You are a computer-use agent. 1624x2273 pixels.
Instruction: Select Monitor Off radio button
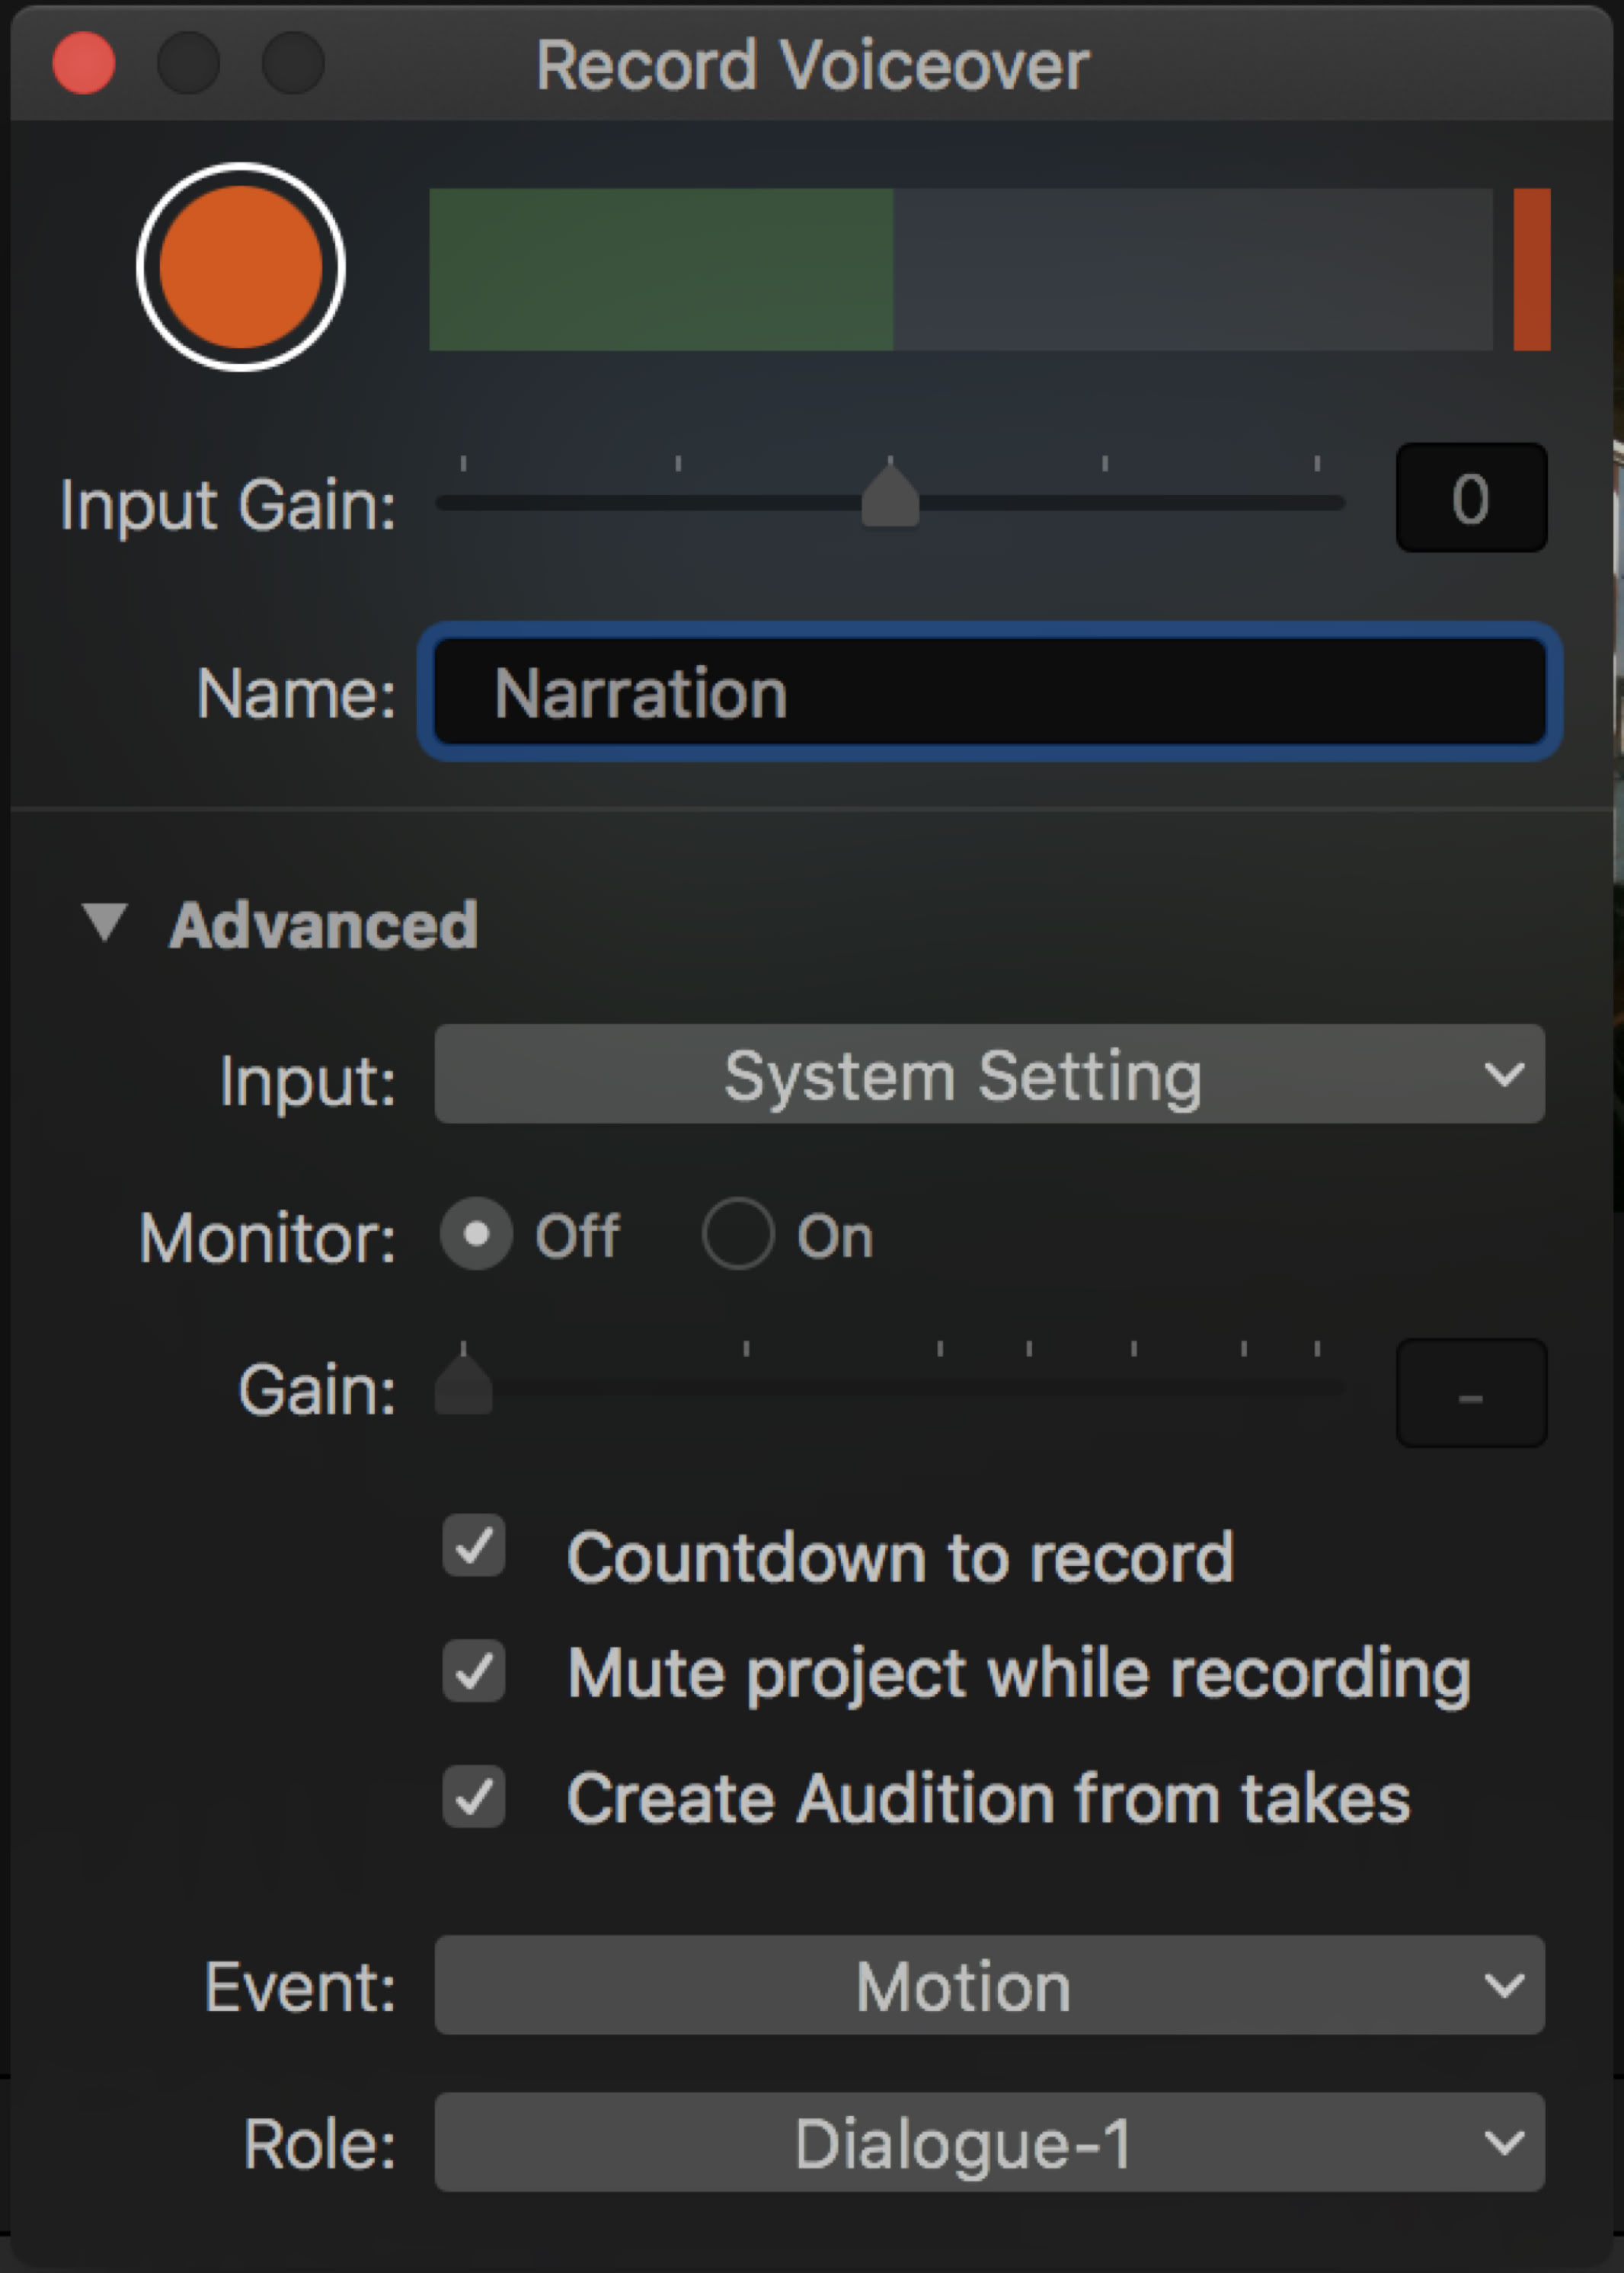pos(477,1234)
